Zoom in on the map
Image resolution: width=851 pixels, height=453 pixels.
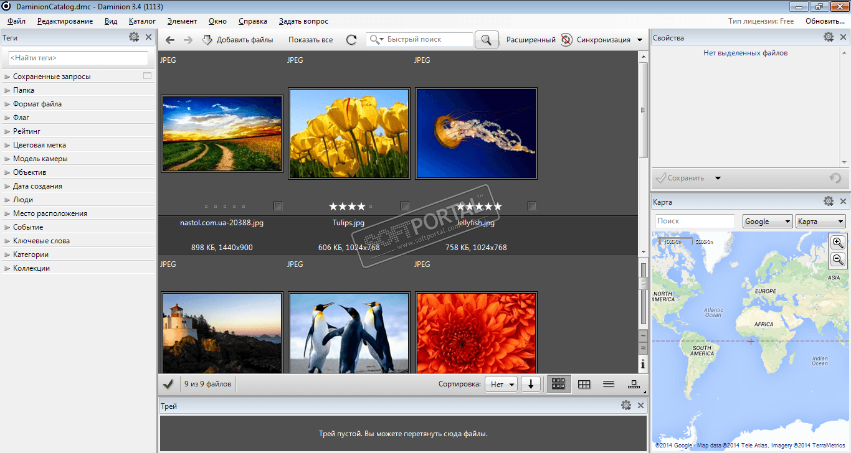(x=838, y=243)
